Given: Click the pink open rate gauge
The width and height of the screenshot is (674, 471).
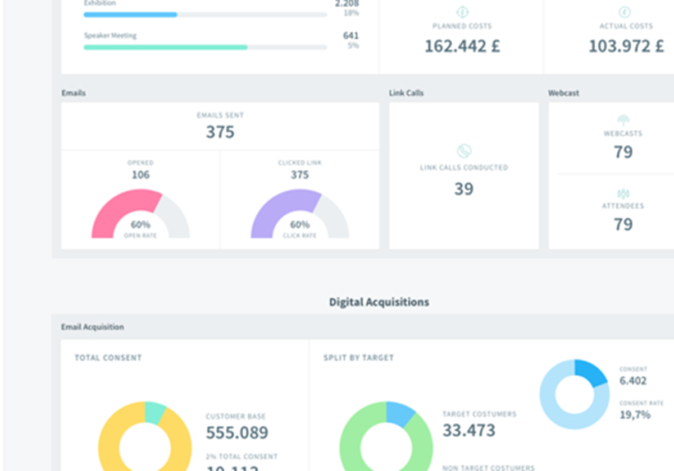Looking at the screenshot, I should 140,214.
